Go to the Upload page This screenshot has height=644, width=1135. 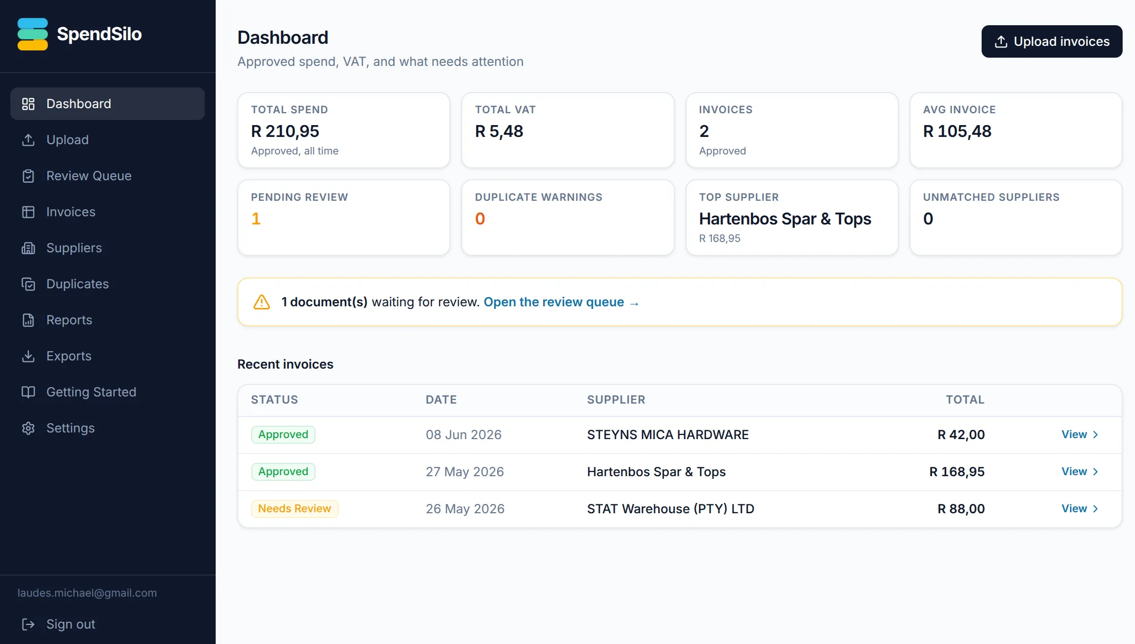[108, 140]
